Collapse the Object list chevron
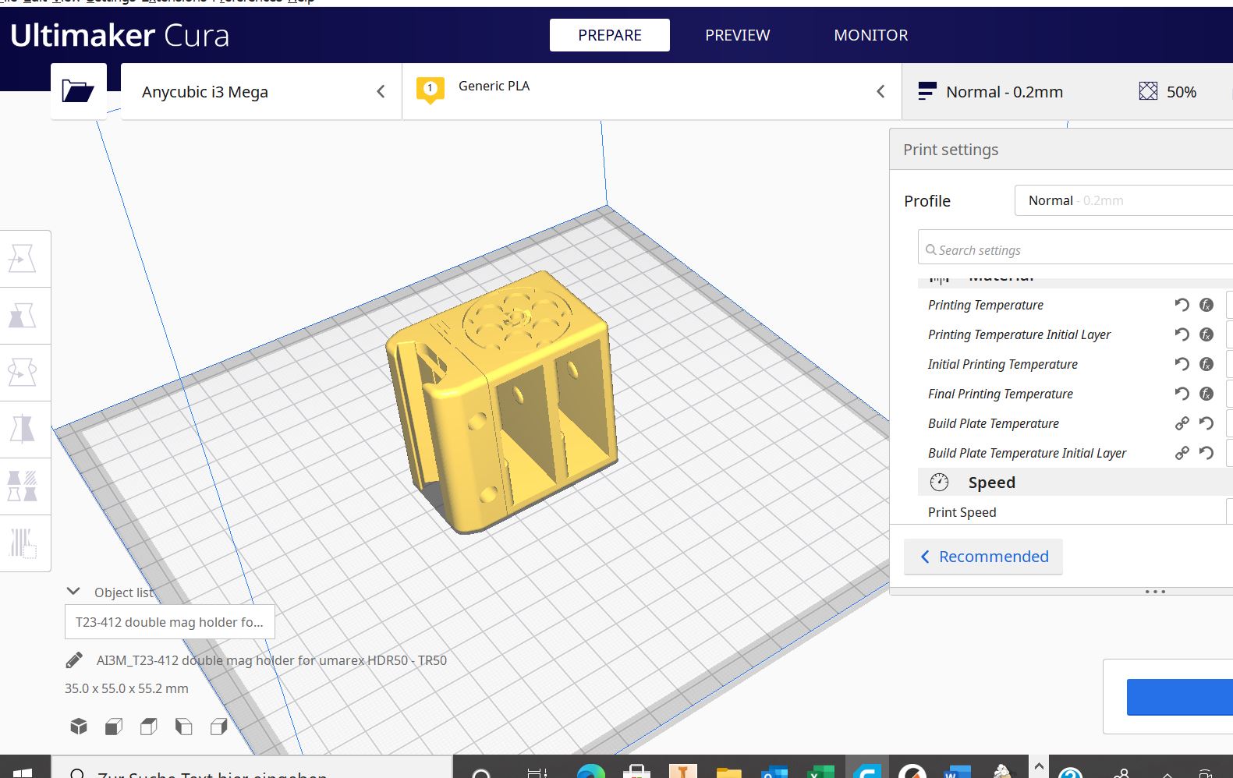Viewport: 1233px width, 778px height. (74, 592)
